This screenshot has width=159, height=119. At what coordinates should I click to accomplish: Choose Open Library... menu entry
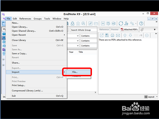36,27
